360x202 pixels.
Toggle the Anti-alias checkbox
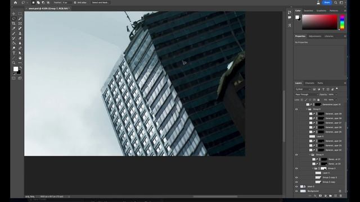point(75,2)
